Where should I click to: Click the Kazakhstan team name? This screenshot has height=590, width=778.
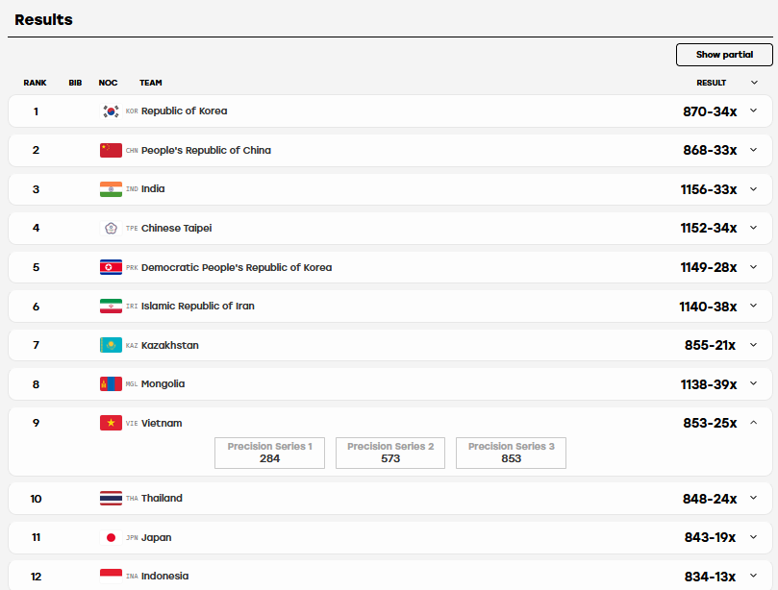click(x=169, y=345)
